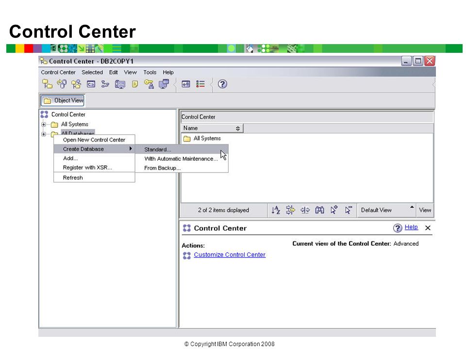Click the Sort A-Z icon

[276, 210]
